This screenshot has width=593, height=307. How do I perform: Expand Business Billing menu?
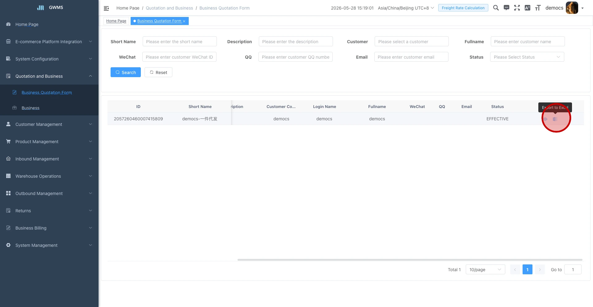[x=49, y=228]
